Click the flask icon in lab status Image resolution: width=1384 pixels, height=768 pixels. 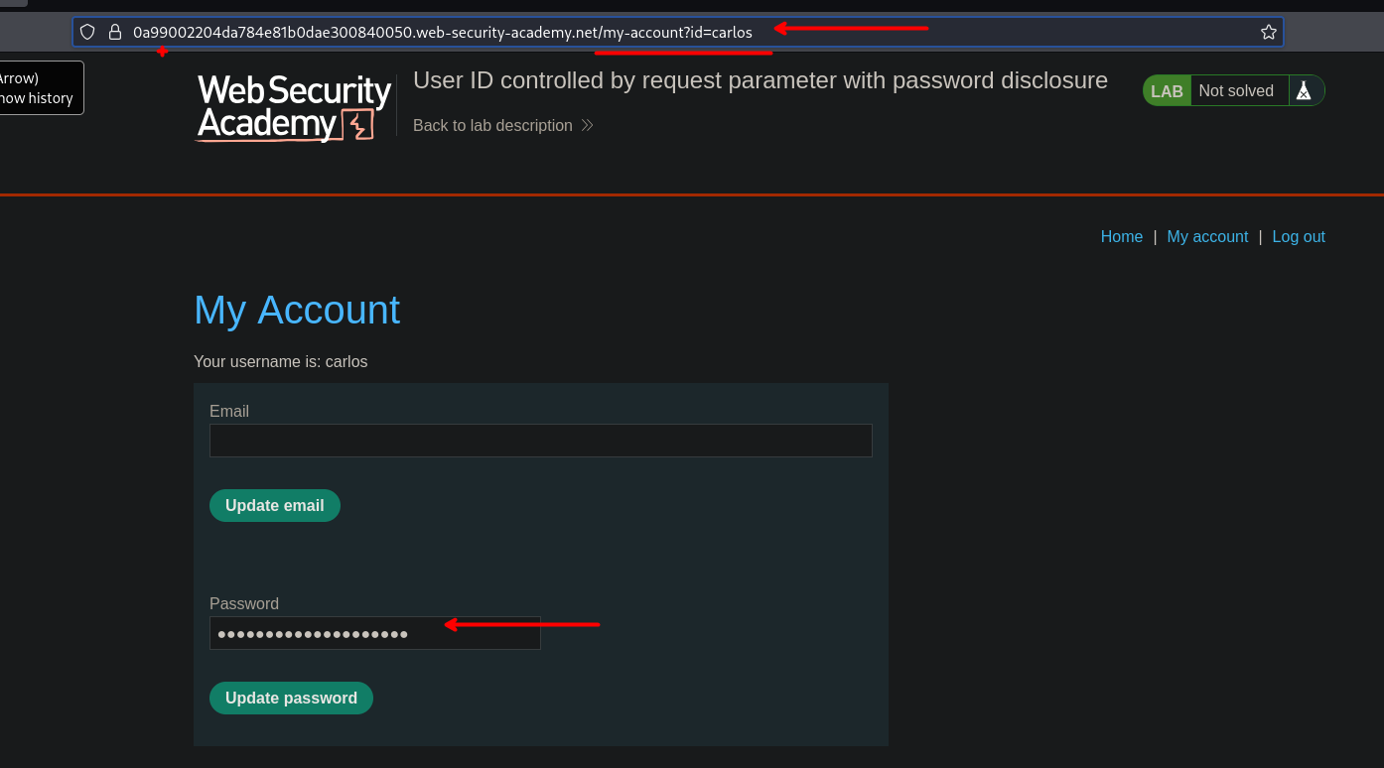click(1305, 91)
